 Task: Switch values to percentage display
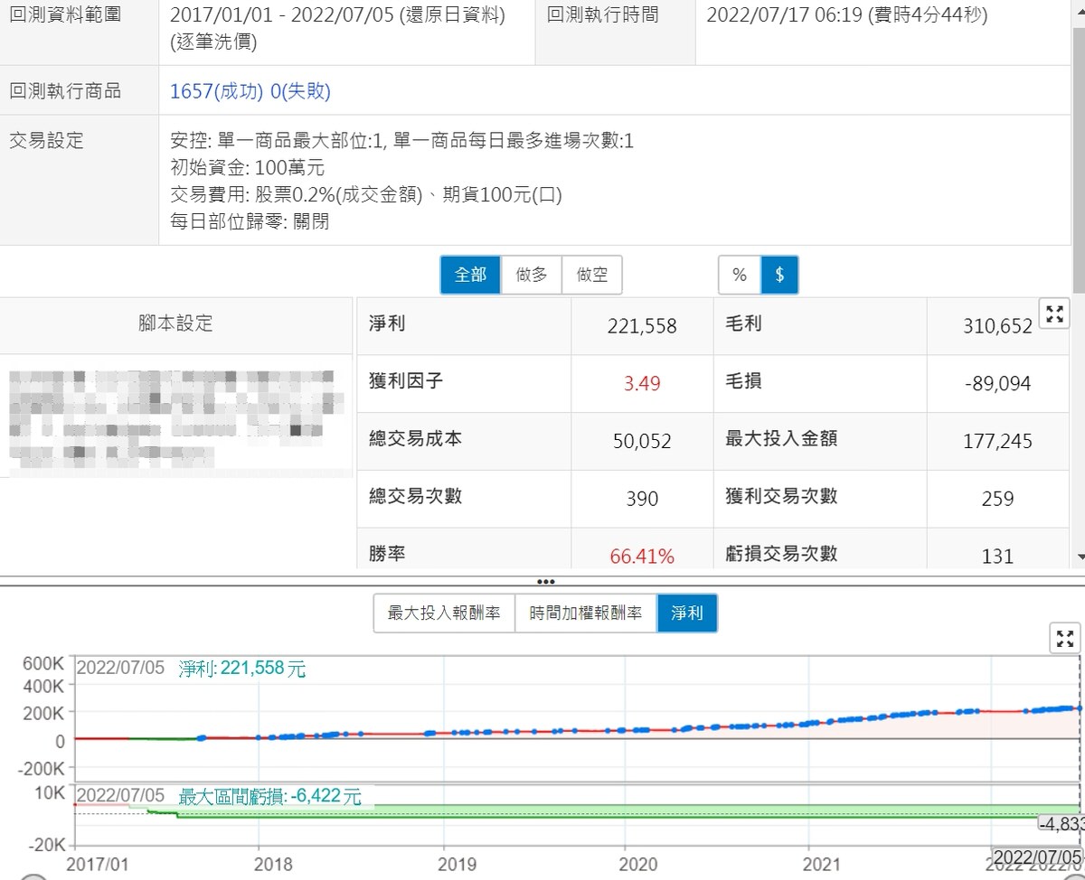[740, 275]
